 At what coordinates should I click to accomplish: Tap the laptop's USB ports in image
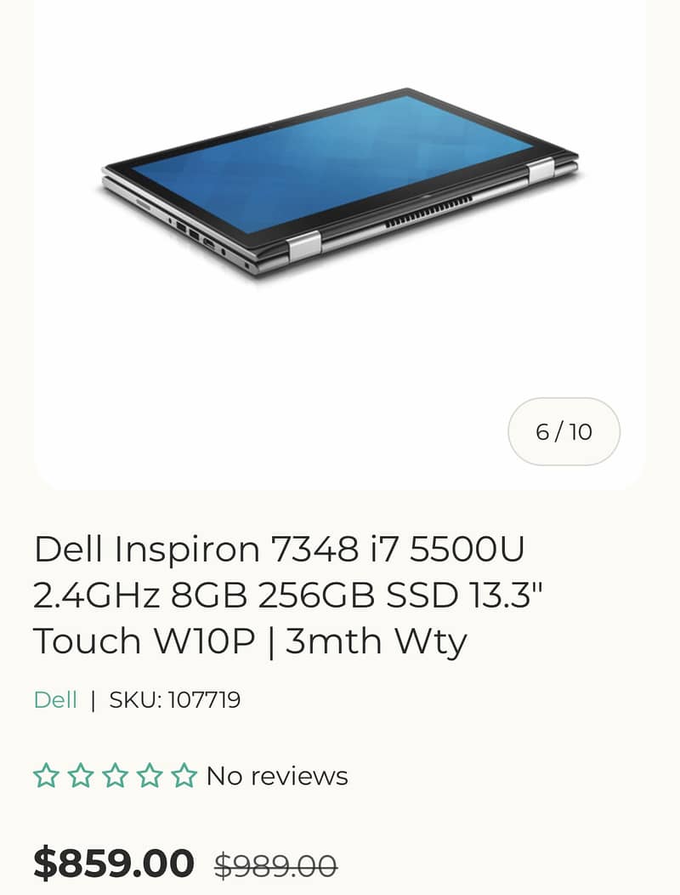pyautogui.click(x=188, y=231)
